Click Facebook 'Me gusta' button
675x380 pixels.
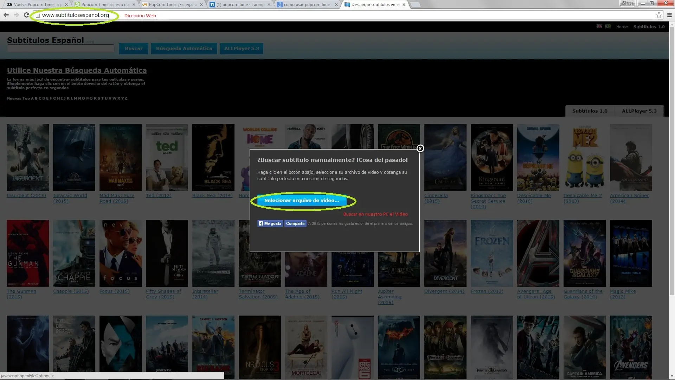(x=270, y=223)
